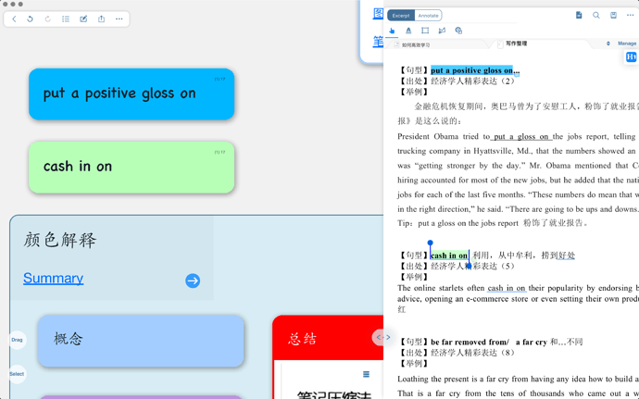Image resolution: width=639 pixels, height=399 pixels.
Task: Click the share/export icon in mindmap toolbar
Action: [x=101, y=19]
